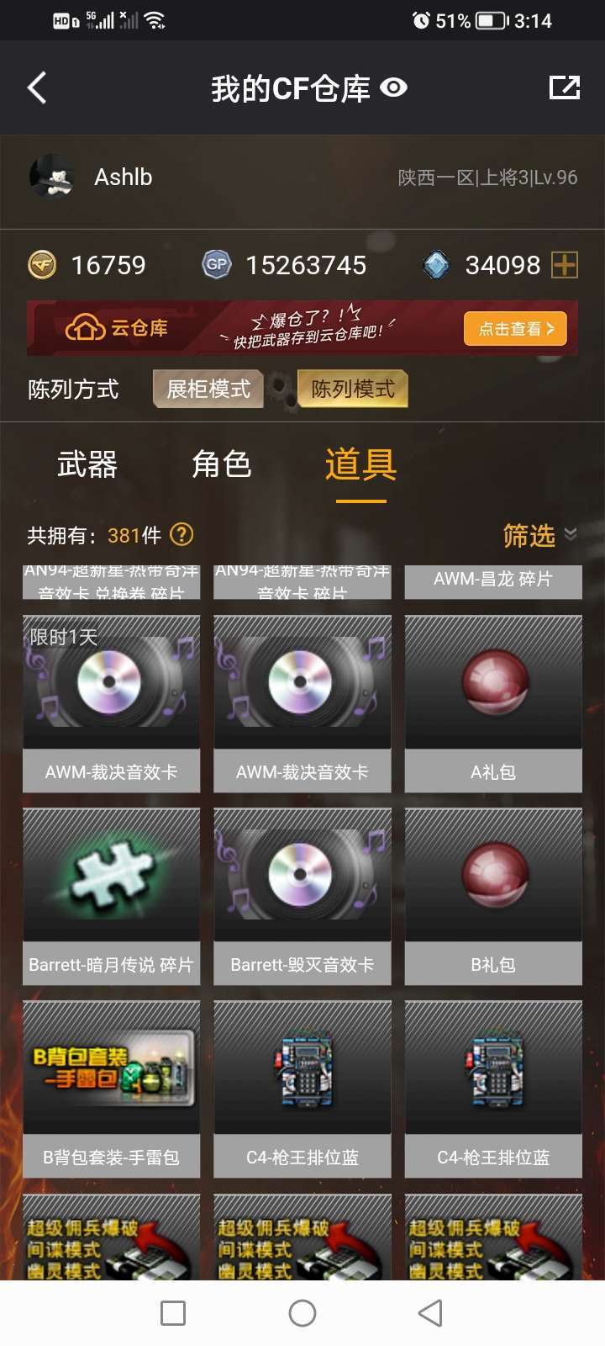Screen dimensions: 605x1346
Task: Tap the back arrow in header
Action: point(36,87)
